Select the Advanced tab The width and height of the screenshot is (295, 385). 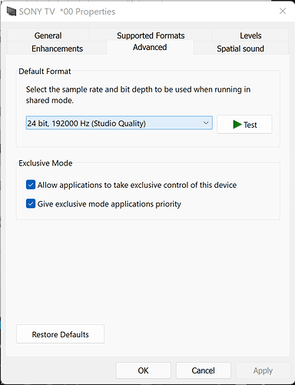[150, 47]
